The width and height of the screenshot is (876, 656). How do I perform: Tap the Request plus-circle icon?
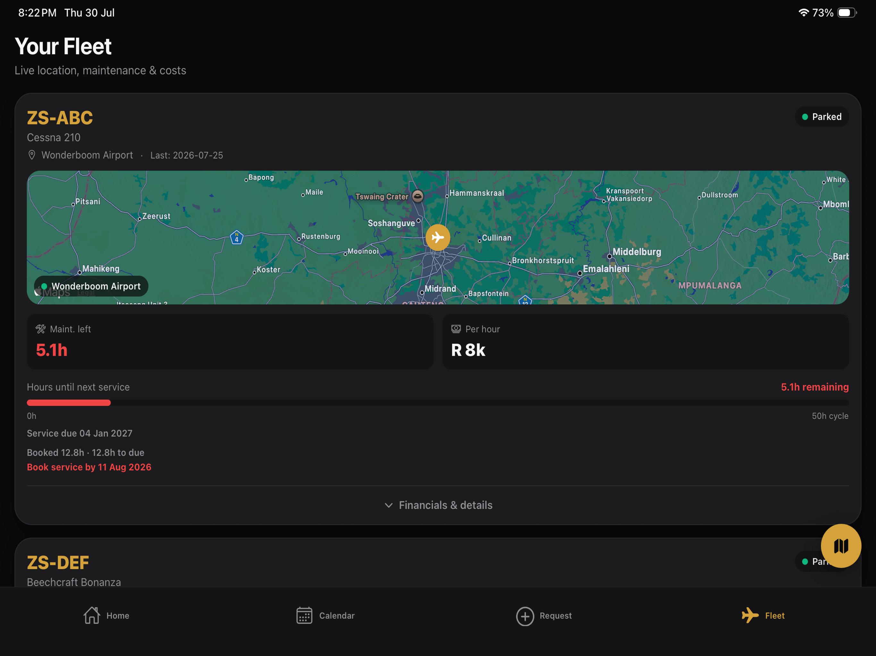click(525, 616)
